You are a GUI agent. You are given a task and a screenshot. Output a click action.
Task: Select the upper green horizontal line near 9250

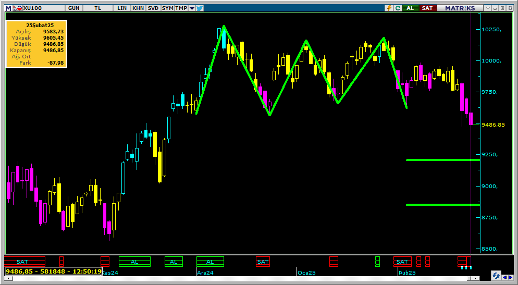pyautogui.click(x=443, y=160)
